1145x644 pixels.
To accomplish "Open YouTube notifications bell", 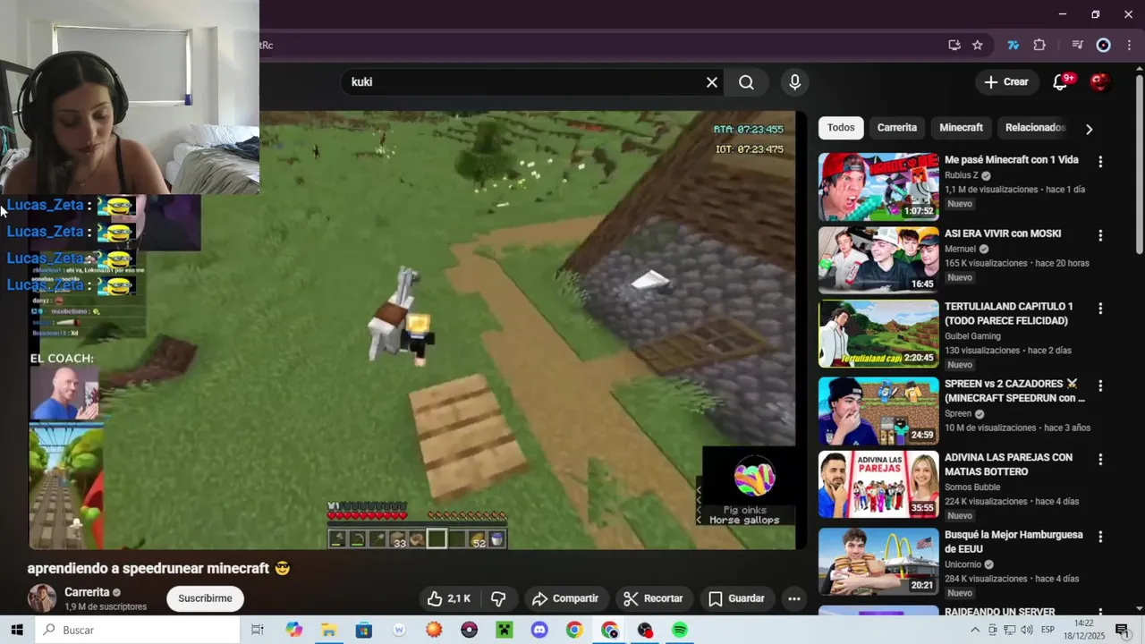I will 1061,82.
